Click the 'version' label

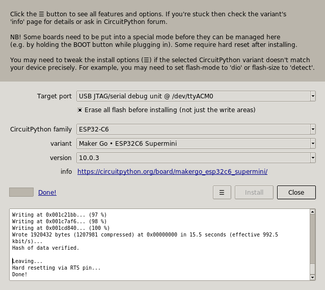pos(61,158)
